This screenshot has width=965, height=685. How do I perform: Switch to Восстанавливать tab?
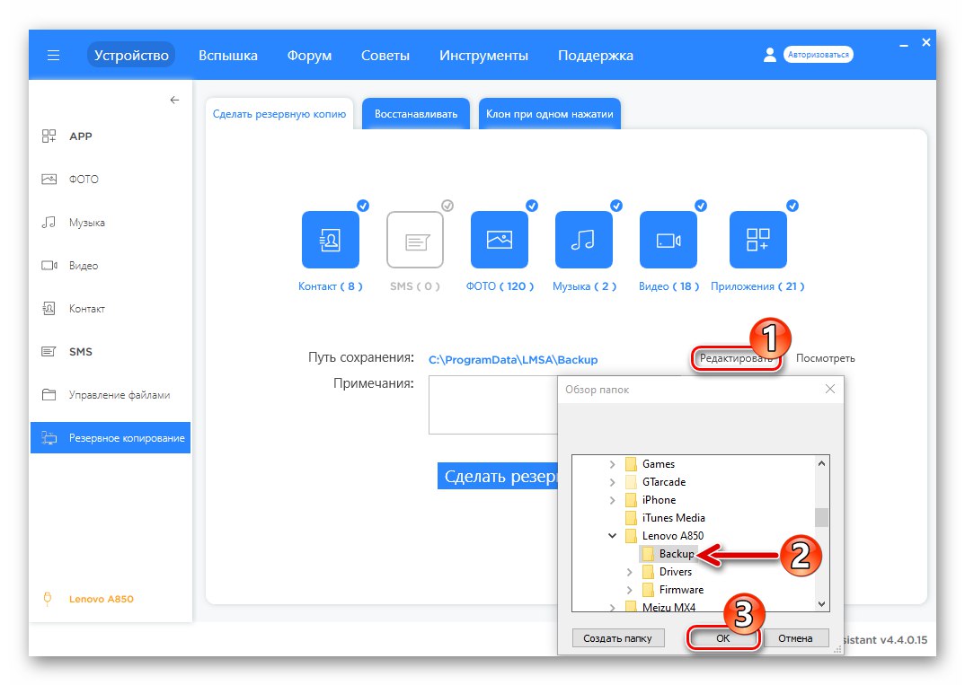coord(416,114)
